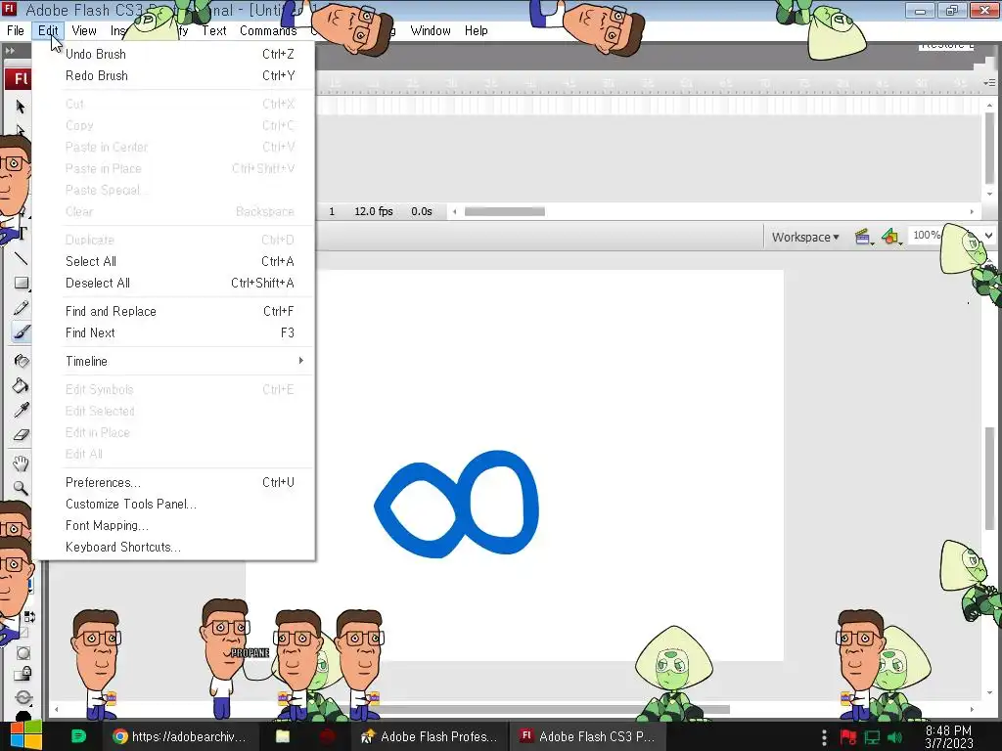1002x751 pixels.
Task: Click the 12.0 fps frame rate
Action: click(373, 211)
